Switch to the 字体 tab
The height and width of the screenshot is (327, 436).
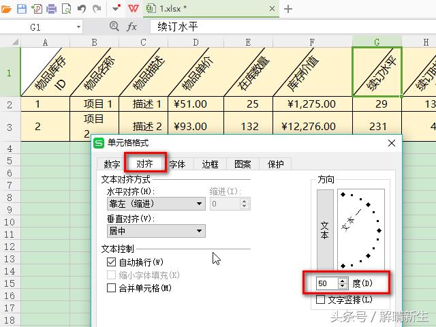pos(177,164)
